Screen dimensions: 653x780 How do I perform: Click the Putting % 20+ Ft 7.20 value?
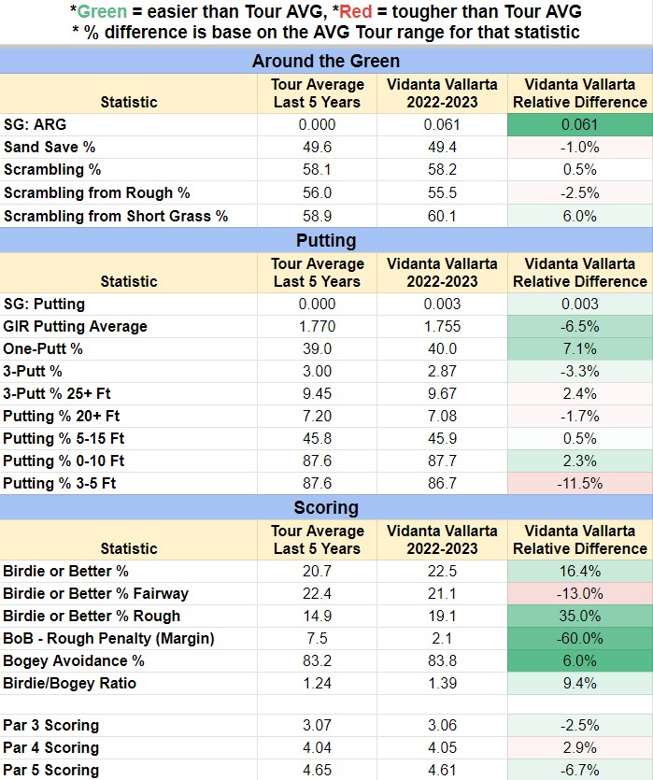[318, 416]
